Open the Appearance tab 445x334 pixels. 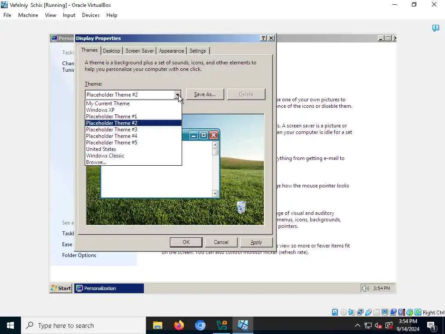171,51
